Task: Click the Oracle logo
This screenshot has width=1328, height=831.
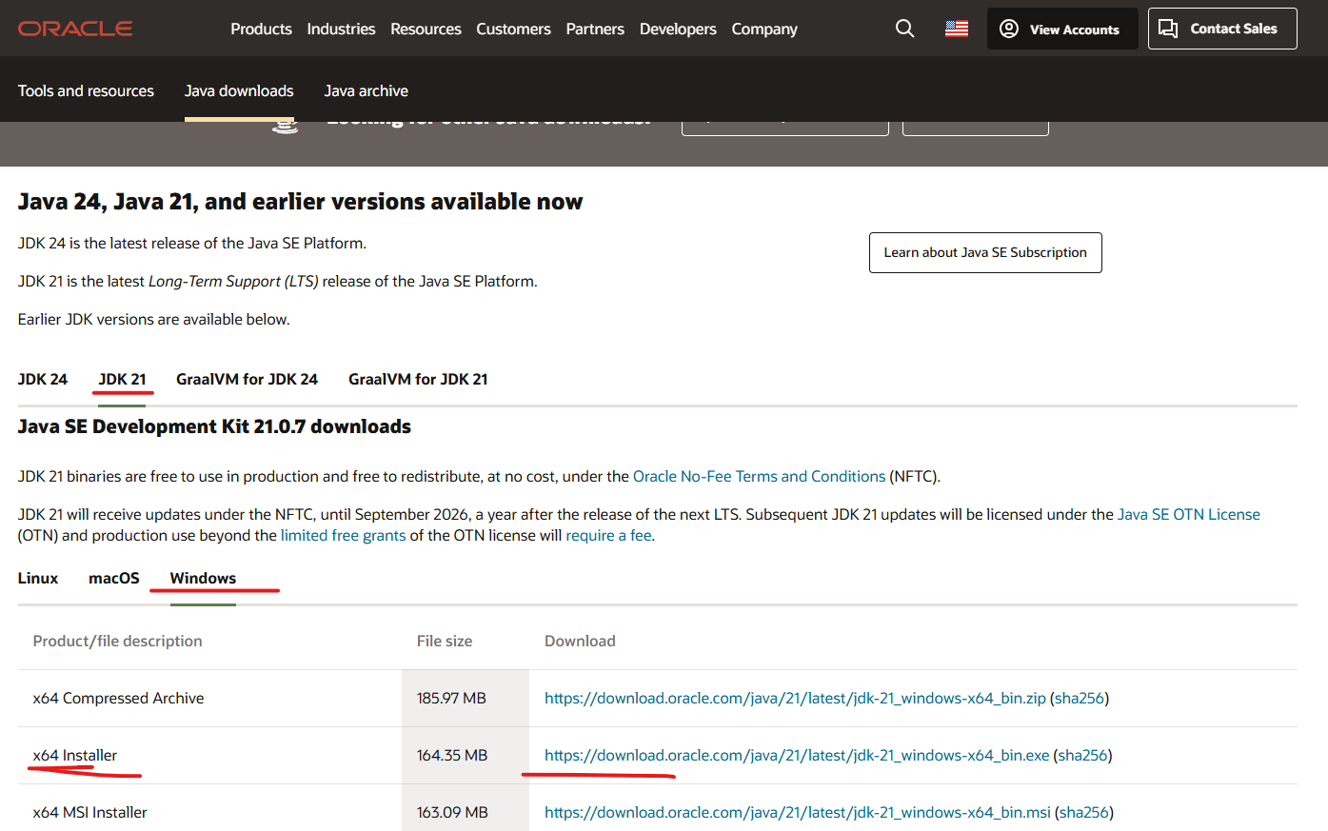Action: pyautogui.click(x=74, y=28)
